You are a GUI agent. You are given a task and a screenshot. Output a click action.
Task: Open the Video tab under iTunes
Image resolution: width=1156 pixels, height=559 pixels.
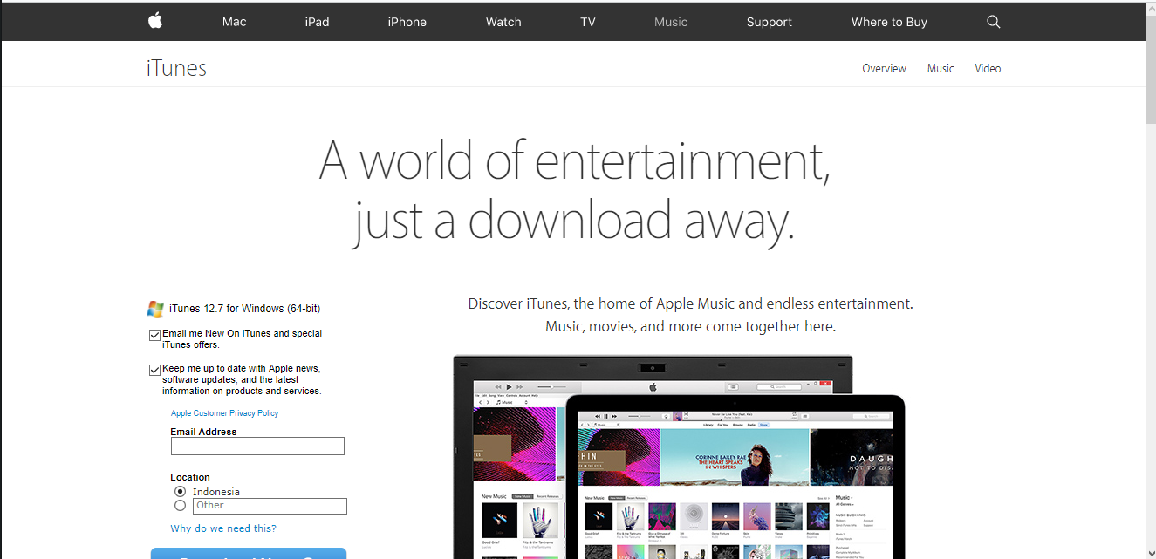click(988, 68)
